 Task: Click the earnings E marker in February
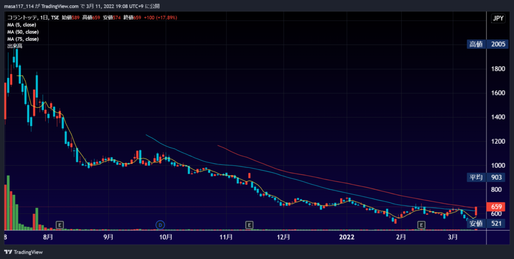(x=421, y=225)
